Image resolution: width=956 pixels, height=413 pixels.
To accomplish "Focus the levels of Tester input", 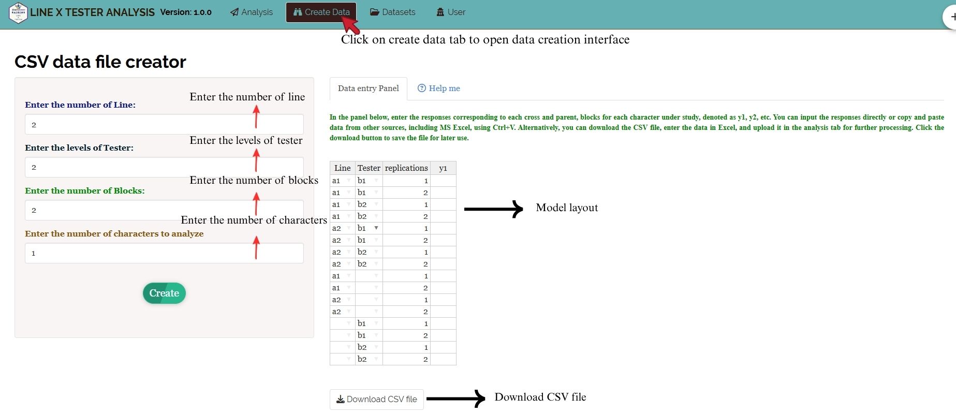I will coord(164,167).
